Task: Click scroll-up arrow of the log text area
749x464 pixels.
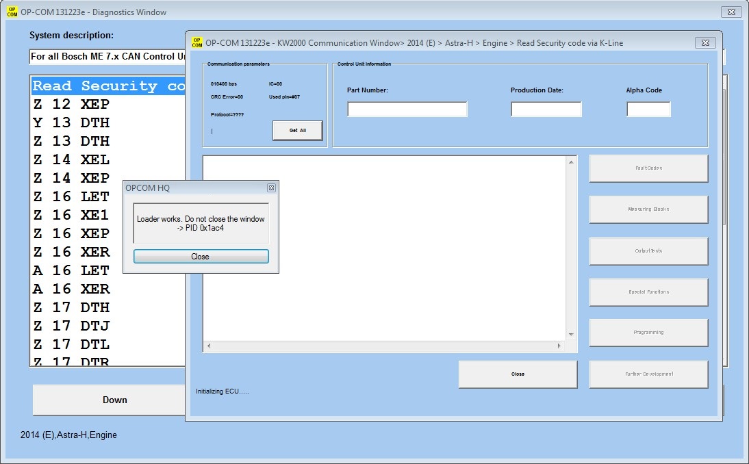Action: pos(571,162)
